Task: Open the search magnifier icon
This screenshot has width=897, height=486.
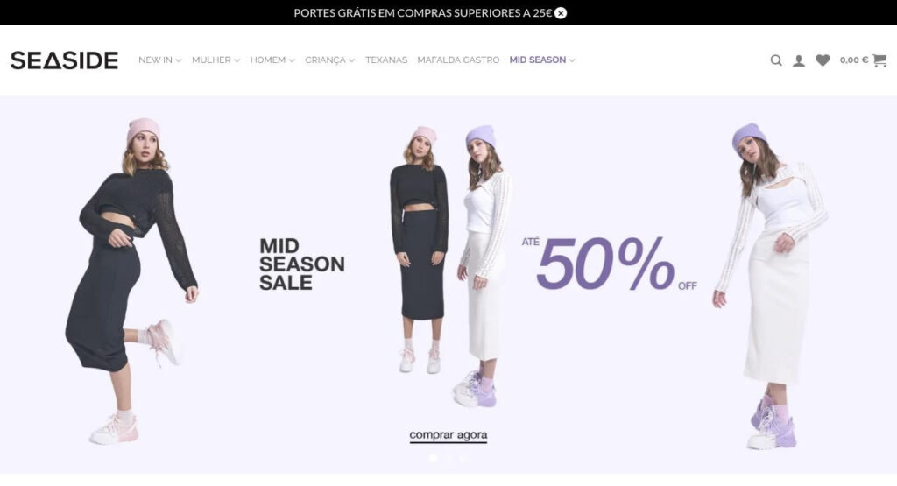Action: 776,60
